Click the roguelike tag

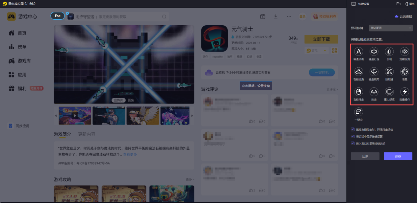[x=217, y=56]
